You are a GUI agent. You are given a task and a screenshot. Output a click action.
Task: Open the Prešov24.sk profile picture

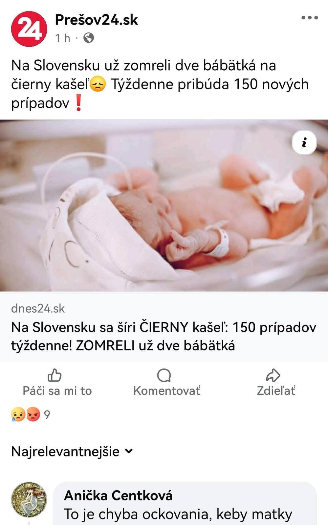[29, 29]
